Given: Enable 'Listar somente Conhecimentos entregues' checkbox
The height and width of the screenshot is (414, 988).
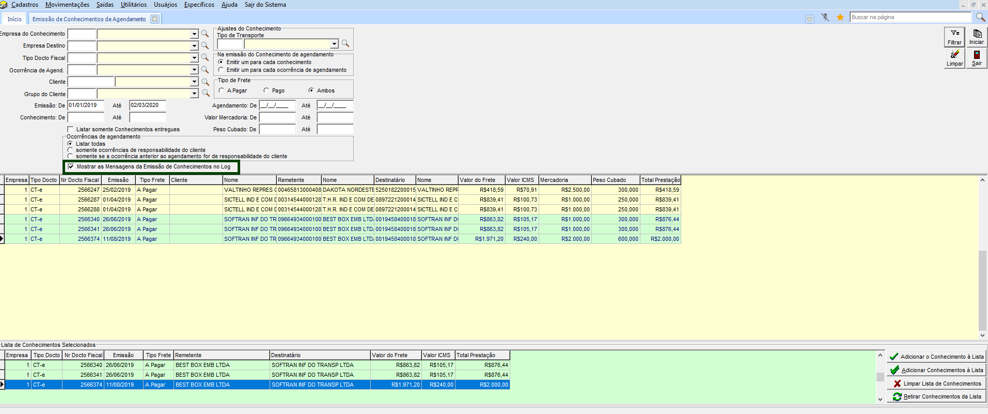Looking at the screenshot, I should pos(71,129).
